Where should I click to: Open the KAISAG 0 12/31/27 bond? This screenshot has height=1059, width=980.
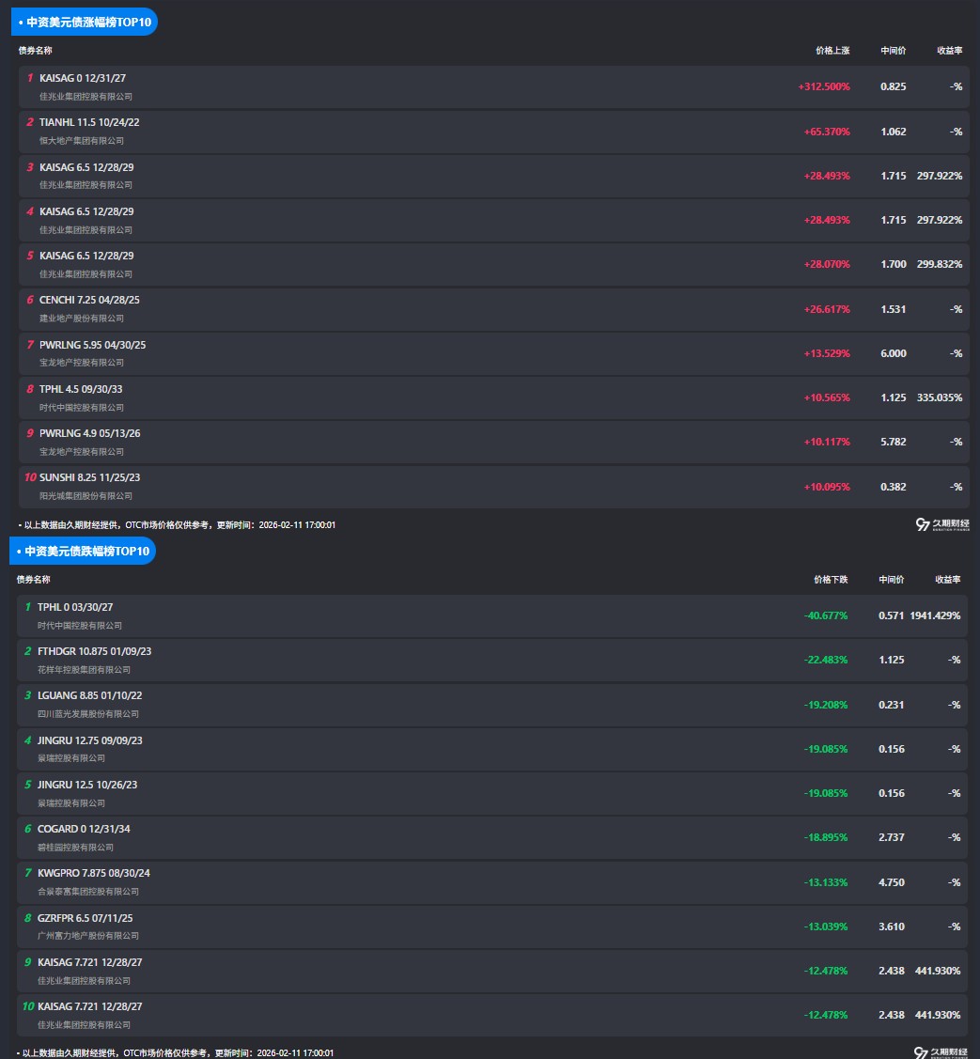click(x=83, y=78)
